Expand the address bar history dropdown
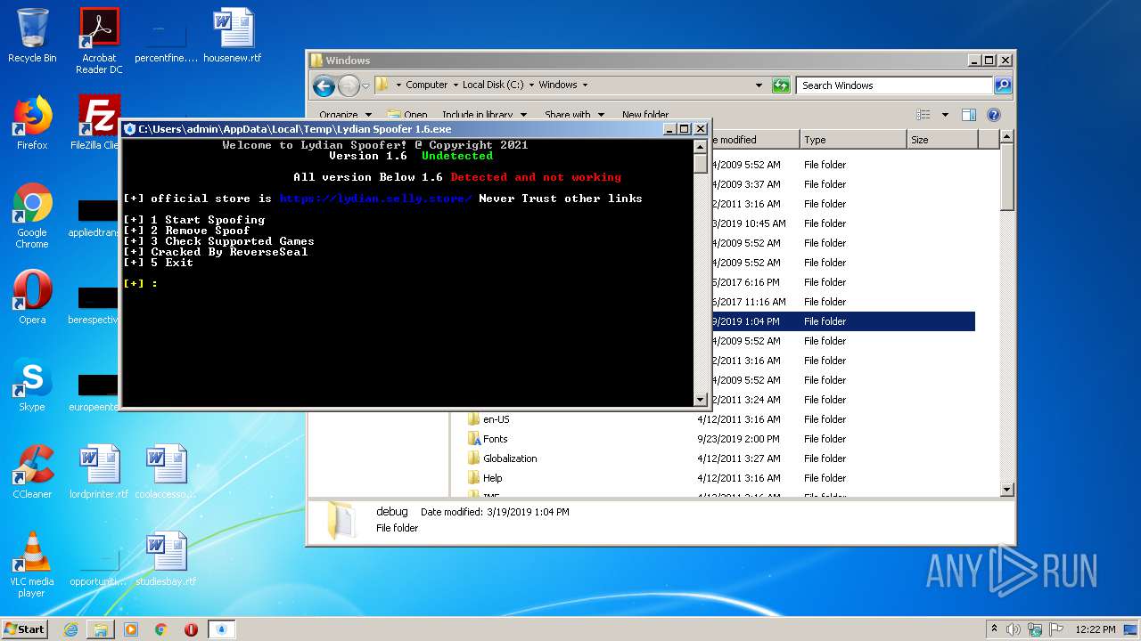 coord(759,85)
